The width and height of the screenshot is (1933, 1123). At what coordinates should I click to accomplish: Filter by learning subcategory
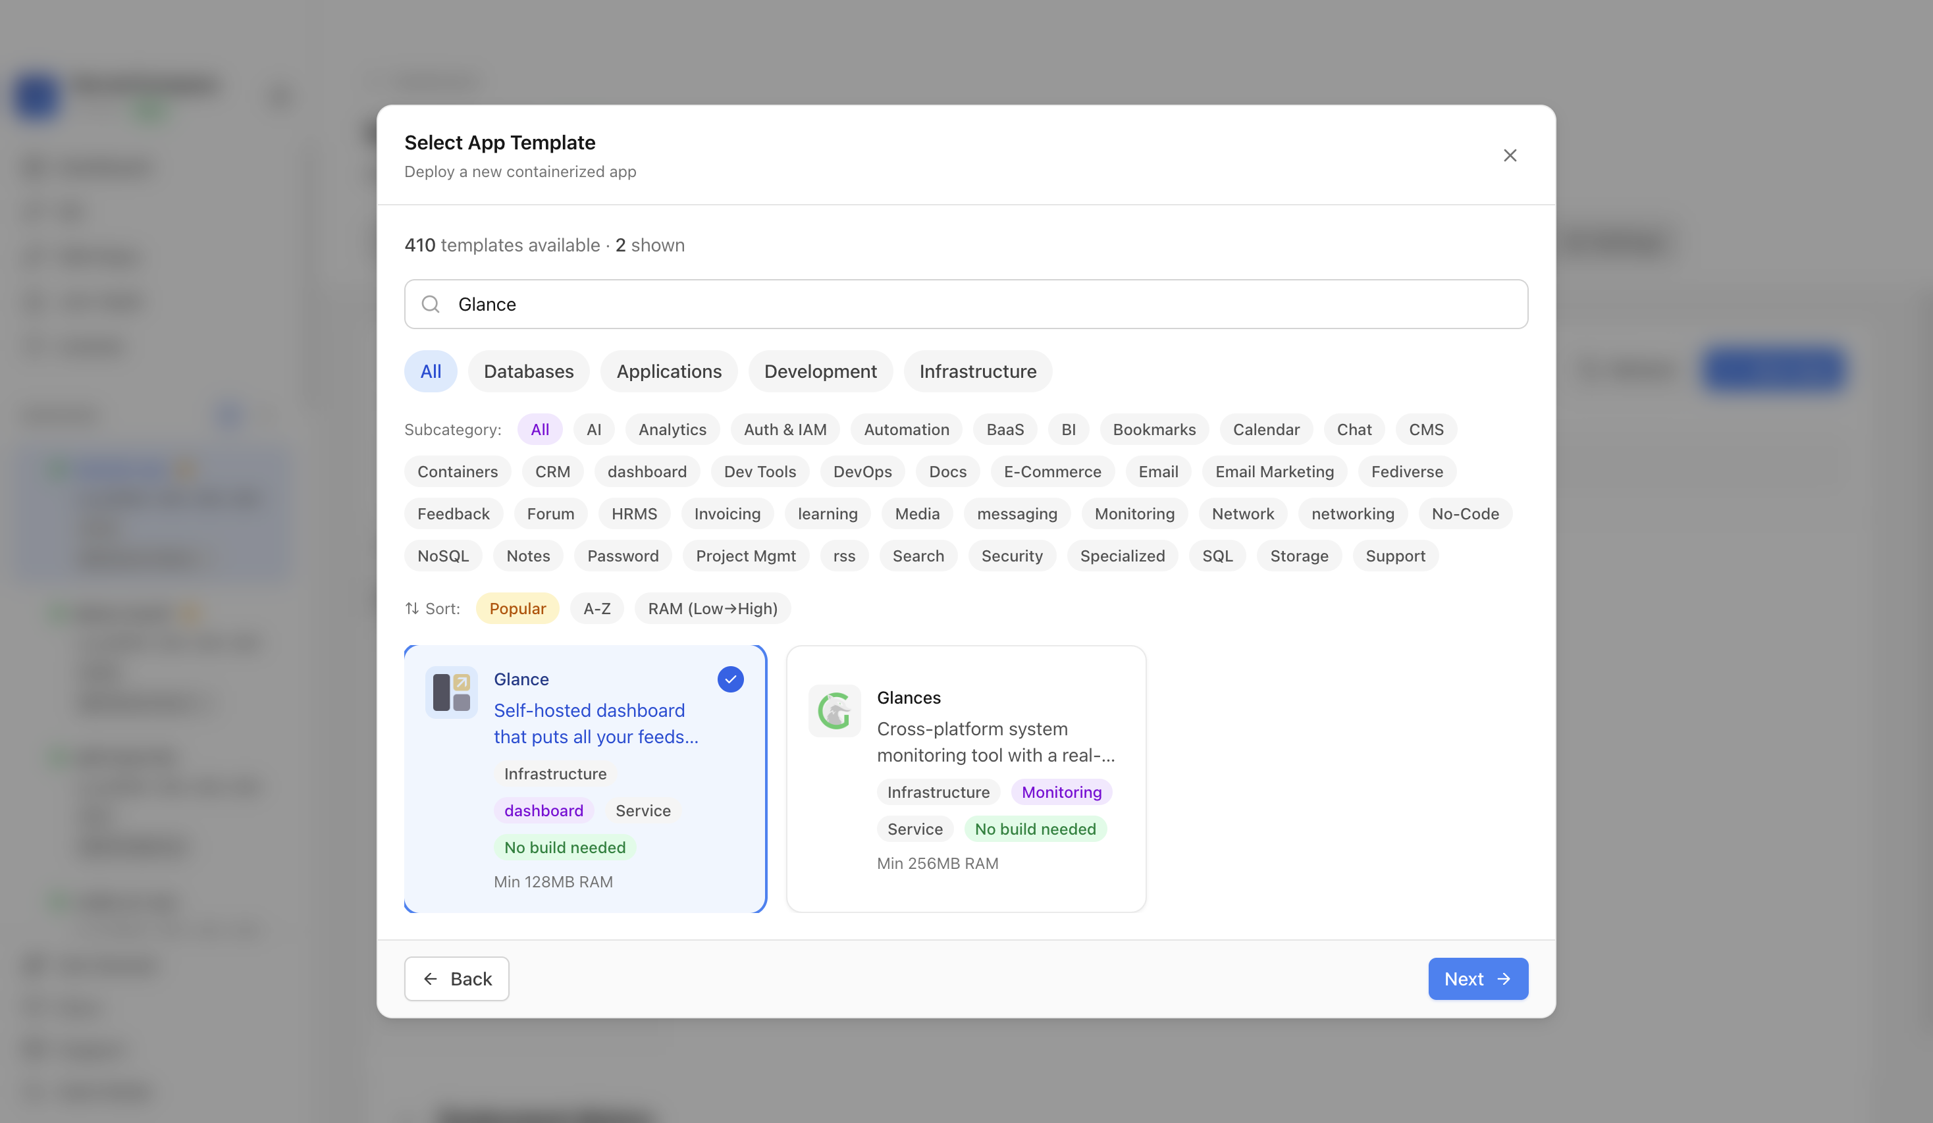pos(828,514)
